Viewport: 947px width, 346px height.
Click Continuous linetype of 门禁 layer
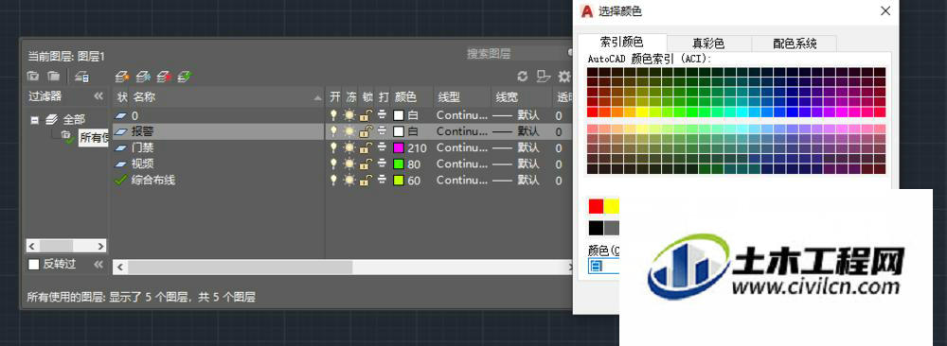[462, 147]
